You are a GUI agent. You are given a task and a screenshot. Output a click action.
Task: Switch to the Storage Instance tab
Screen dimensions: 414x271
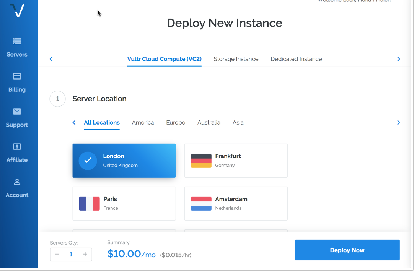click(236, 59)
